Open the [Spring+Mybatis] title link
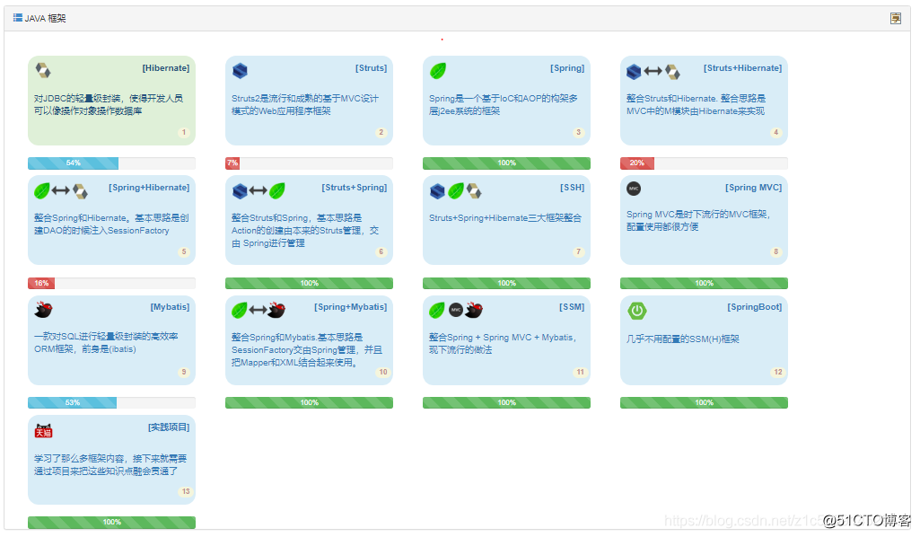920x537 pixels. click(x=351, y=307)
